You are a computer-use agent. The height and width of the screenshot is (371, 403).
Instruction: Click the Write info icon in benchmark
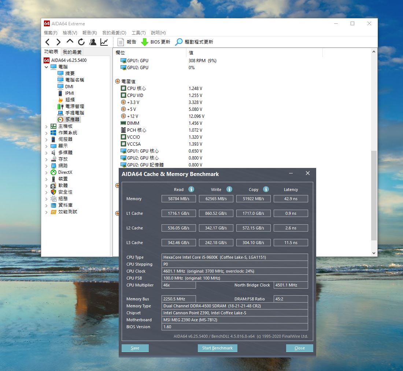coord(229,189)
